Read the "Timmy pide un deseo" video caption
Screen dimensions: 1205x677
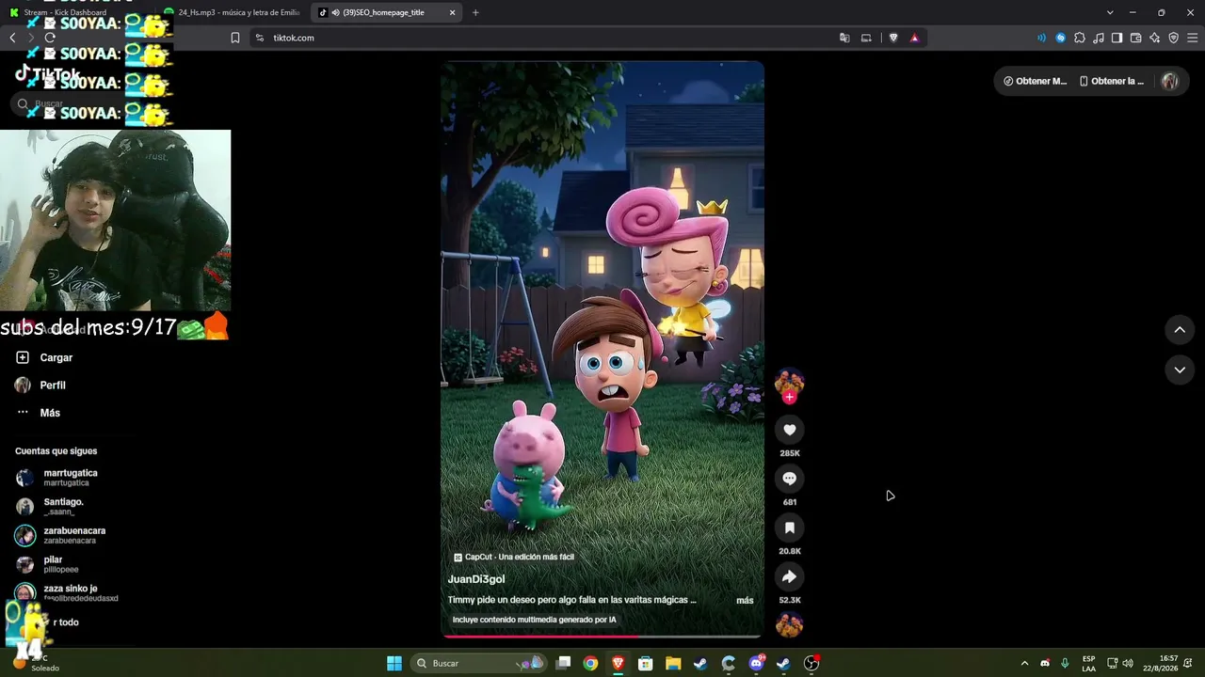[x=572, y=600]
